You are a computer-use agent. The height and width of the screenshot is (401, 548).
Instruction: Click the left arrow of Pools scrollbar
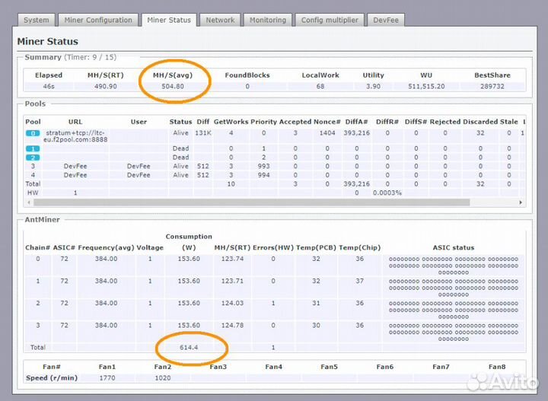[x=27, y=202]
